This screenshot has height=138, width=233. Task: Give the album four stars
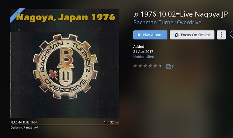150,66
